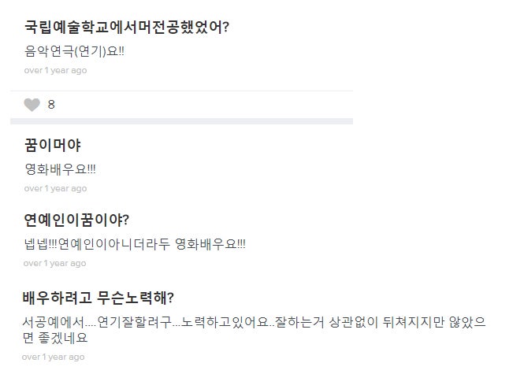Open timestamp under the 꿈이머야 answer
This screenshot has width=513, height=374.
click(x=55, y=188)
